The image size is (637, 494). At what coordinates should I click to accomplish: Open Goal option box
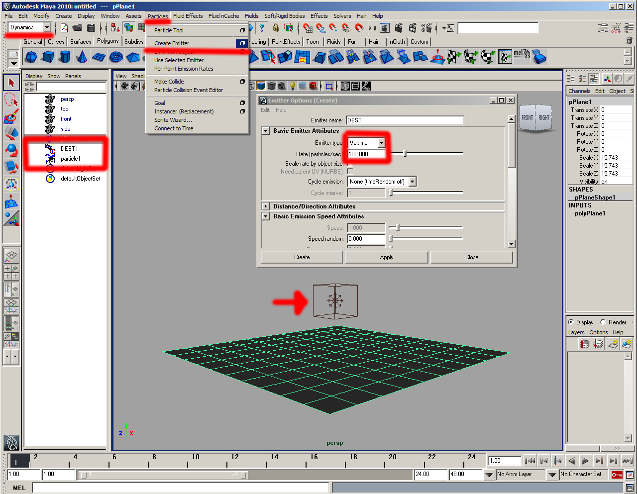click(242, 103)
